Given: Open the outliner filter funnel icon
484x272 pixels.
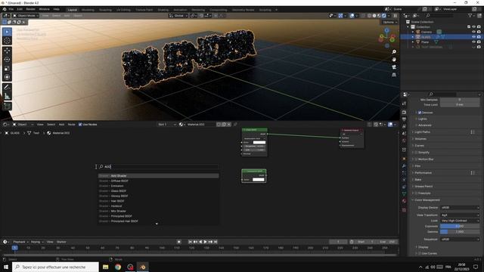Looking at the screenshot, I should (x=470, y=15).
